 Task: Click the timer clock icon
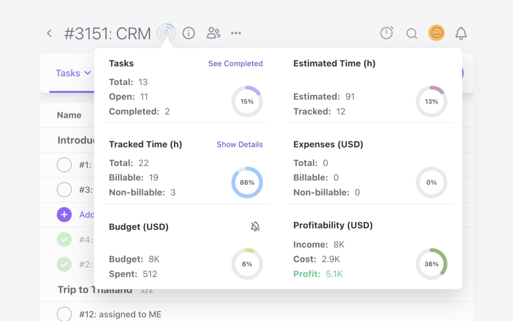click(x=387, y=33)
